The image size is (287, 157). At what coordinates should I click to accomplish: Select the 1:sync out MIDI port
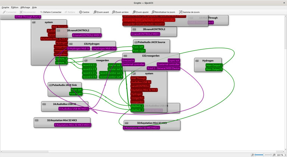174,60
